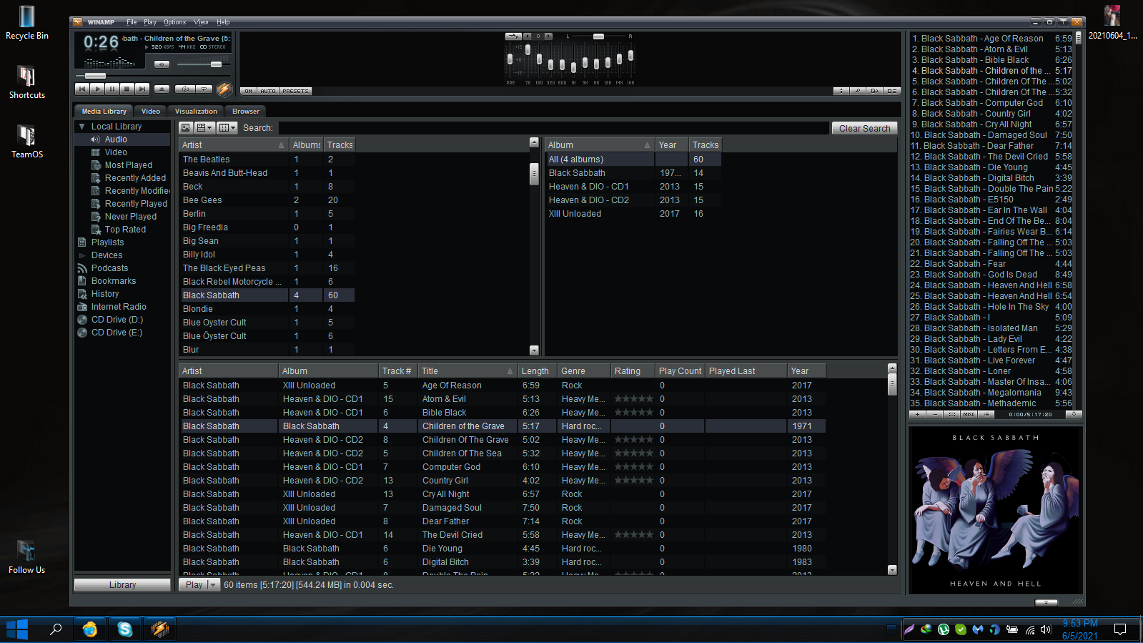Click the send-to arrow icon in player
The image size is (1143, 643).
tap(875, 91)
